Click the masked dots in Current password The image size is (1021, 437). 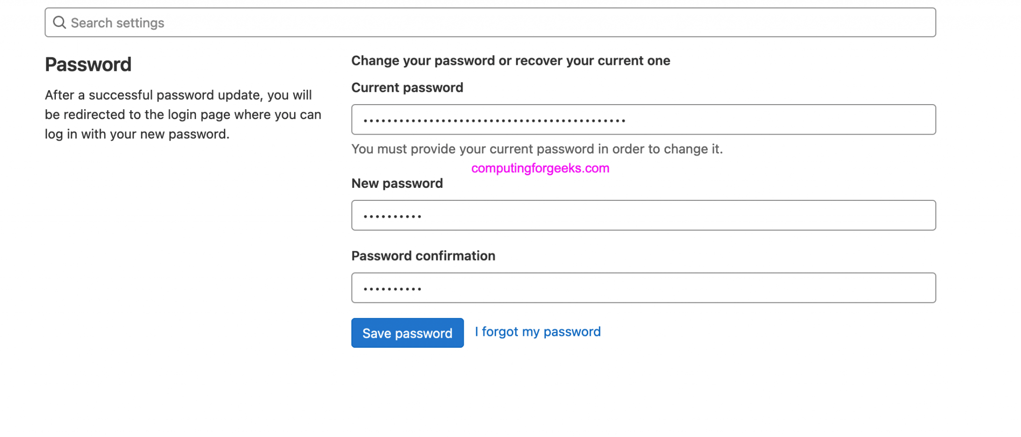(x=494, y=120)
